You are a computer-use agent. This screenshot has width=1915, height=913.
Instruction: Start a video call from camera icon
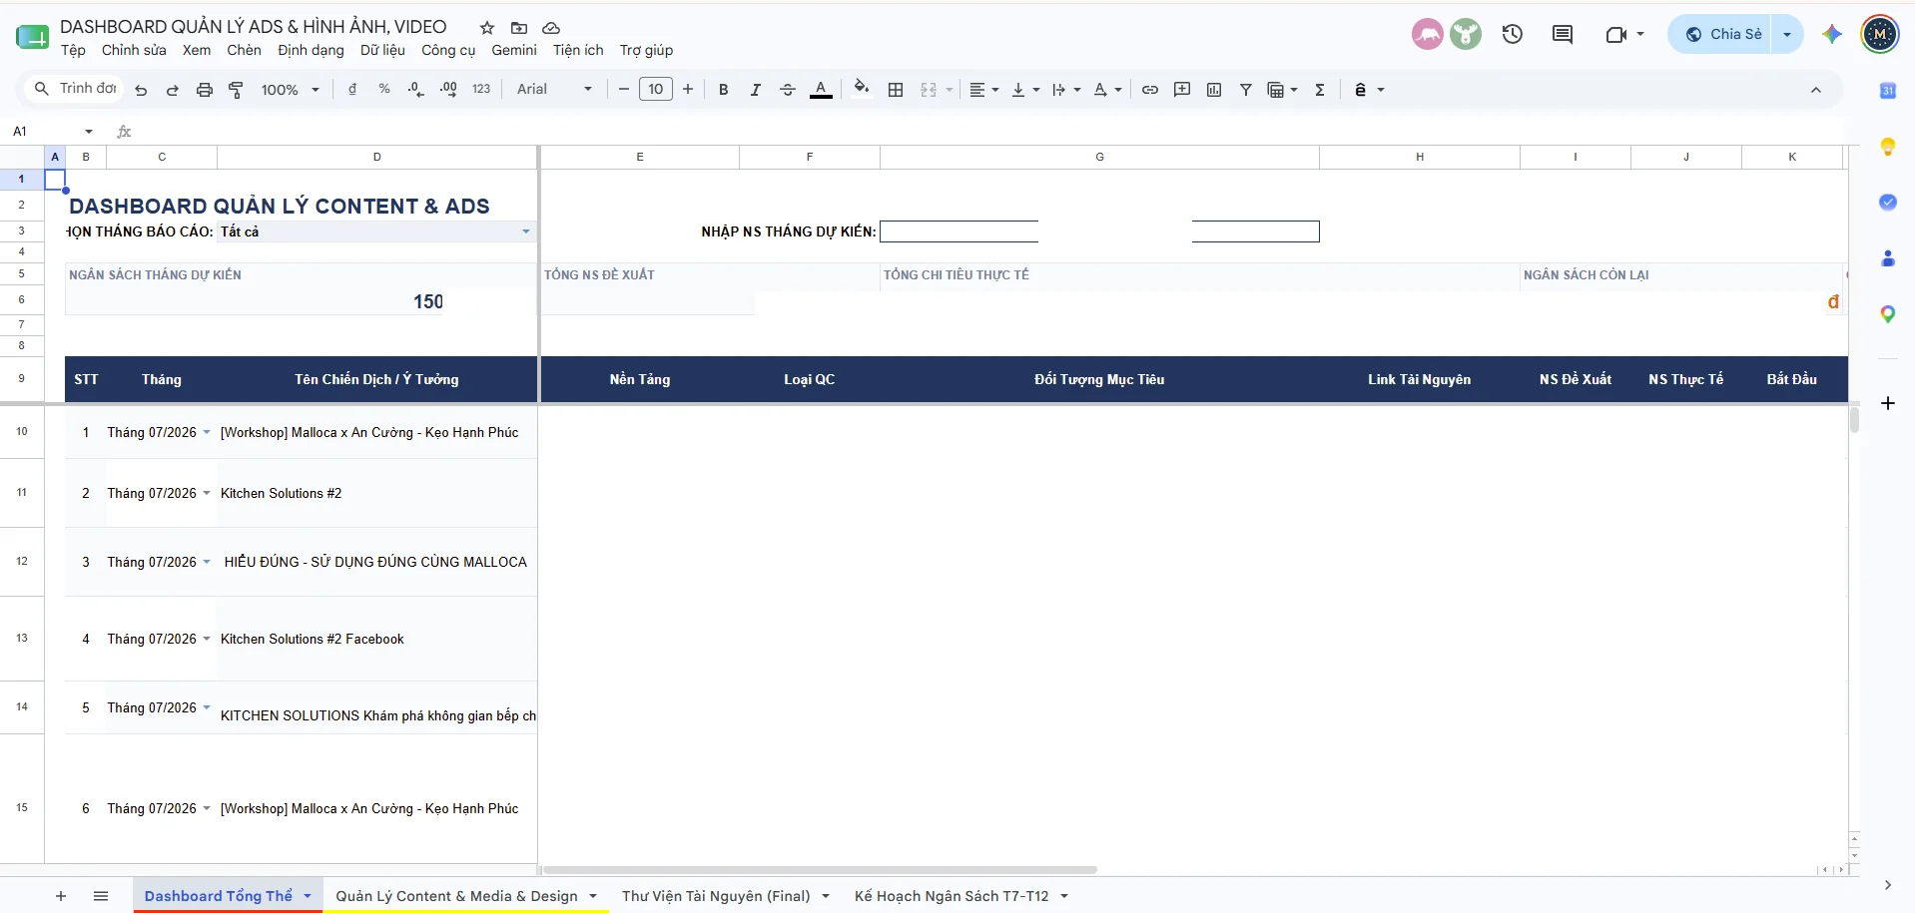1615,35
